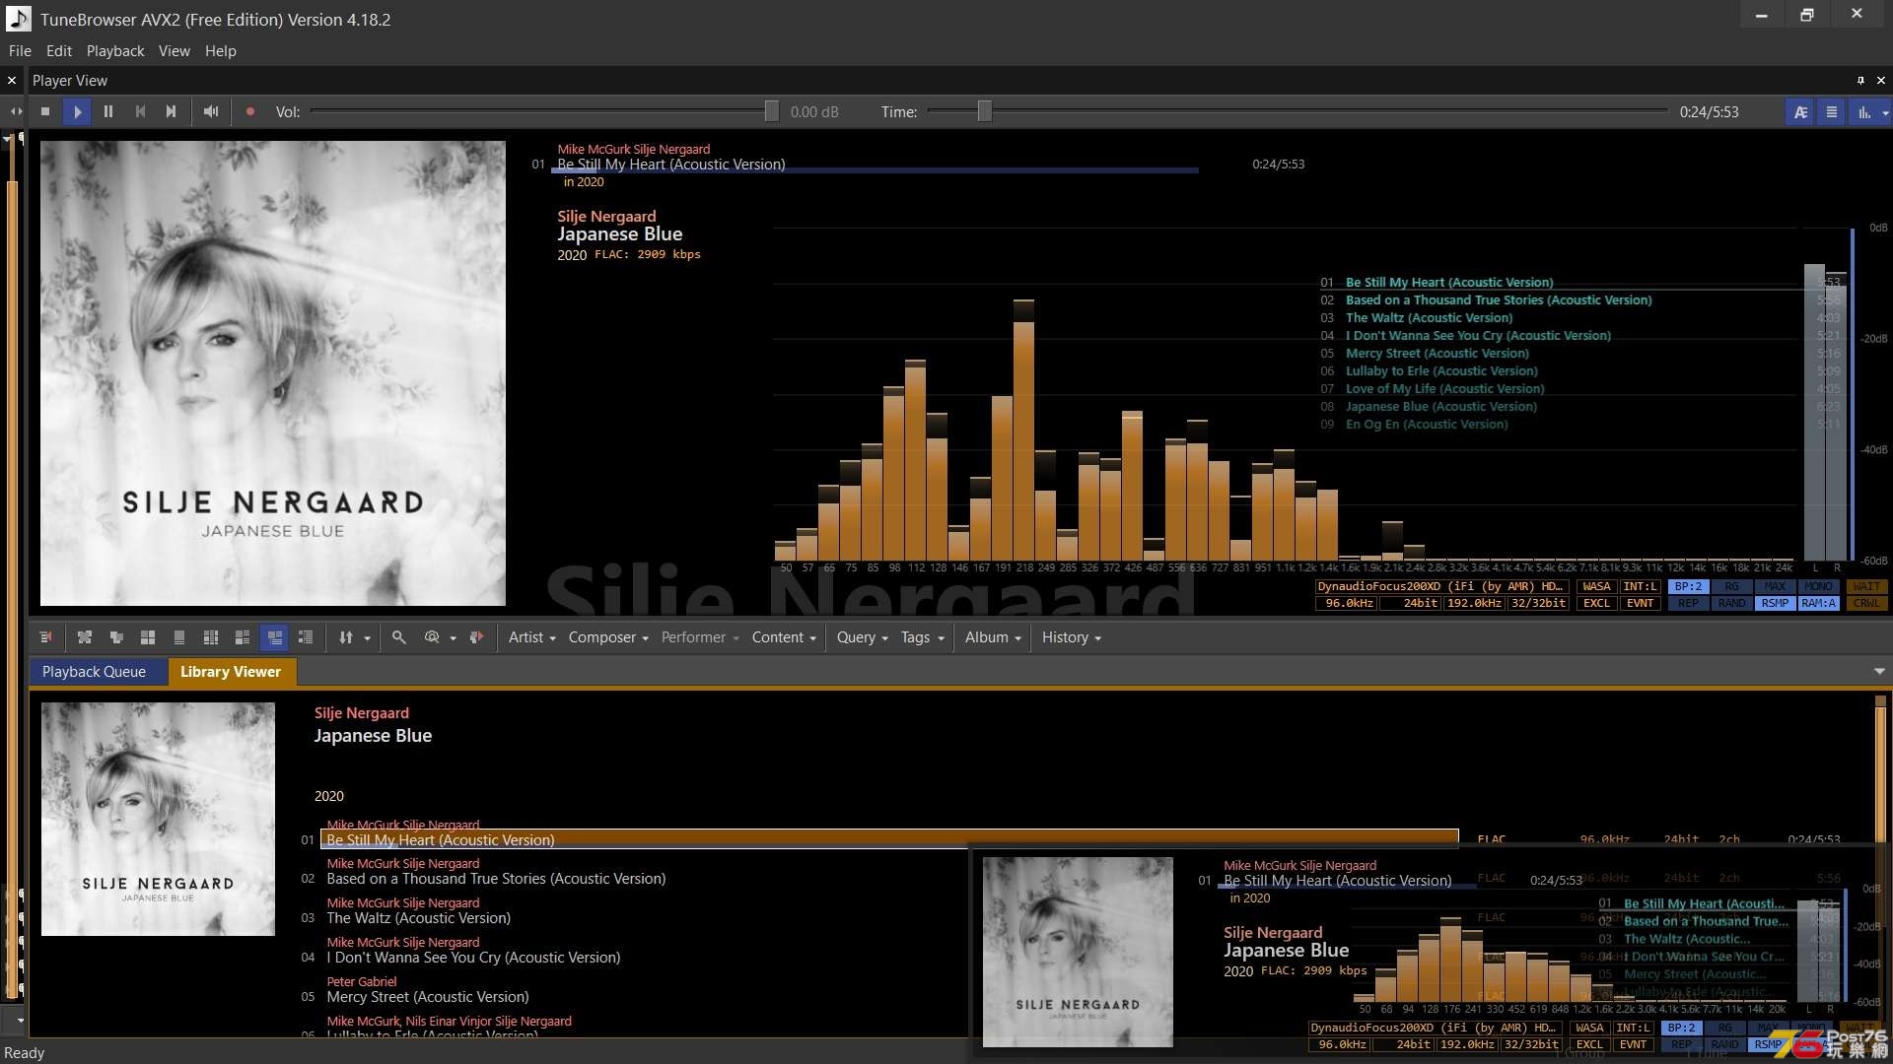The width and height of the screenshot is (1893, 1064).
Task: Expand the History dropdown
Action: [x=1072, y=637]
